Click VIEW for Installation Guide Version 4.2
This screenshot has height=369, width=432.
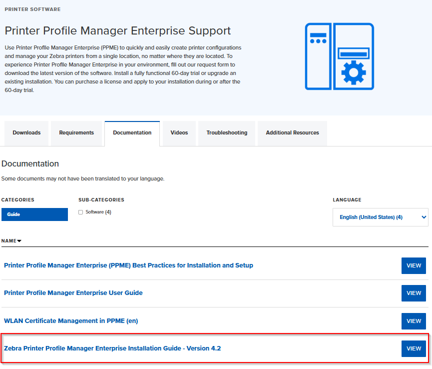click(x=414, y=348)
